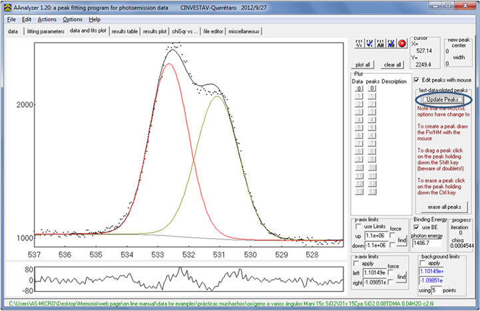Click the first FIT All icon
480x311 pixels.
(x=381, y=44)
